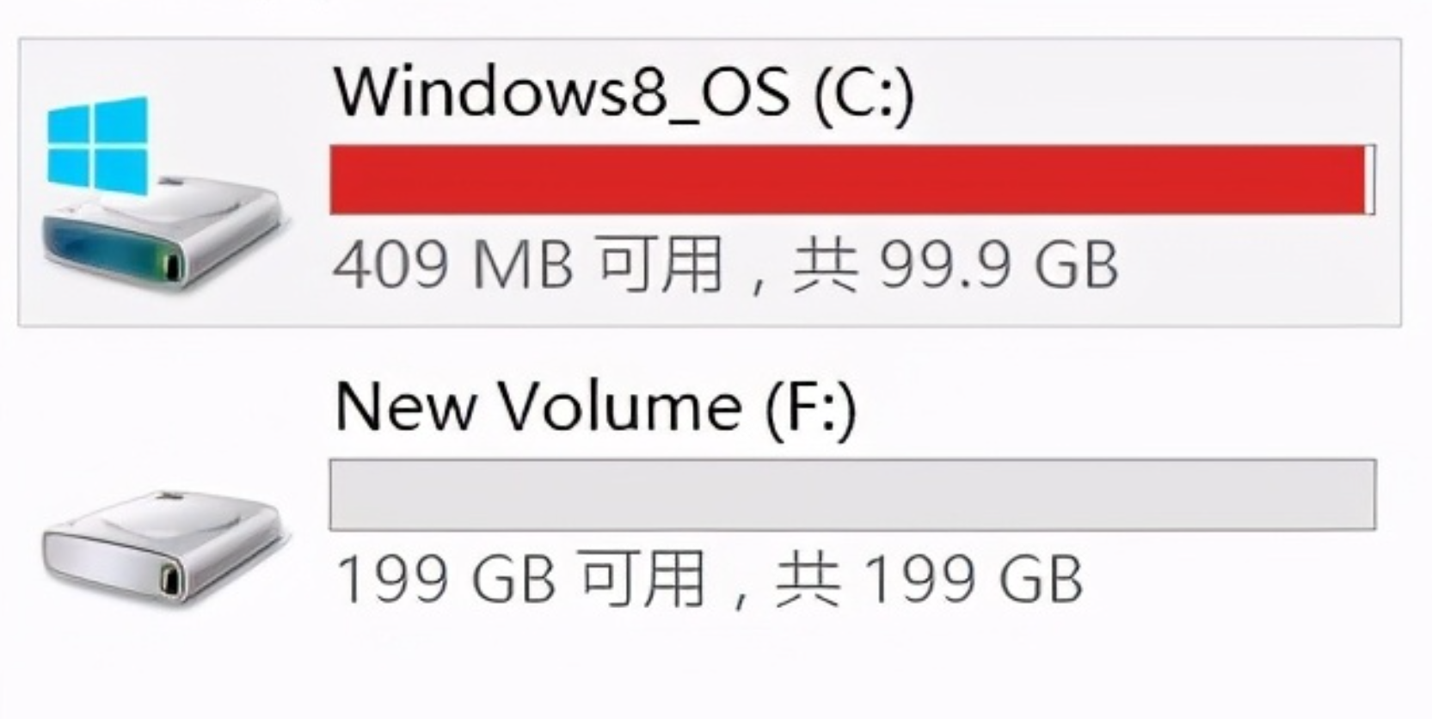Viewport: 1432px width, 719px height.
Task: Click the empty gray capacity bar of F: drive
Action: [851, 495]
